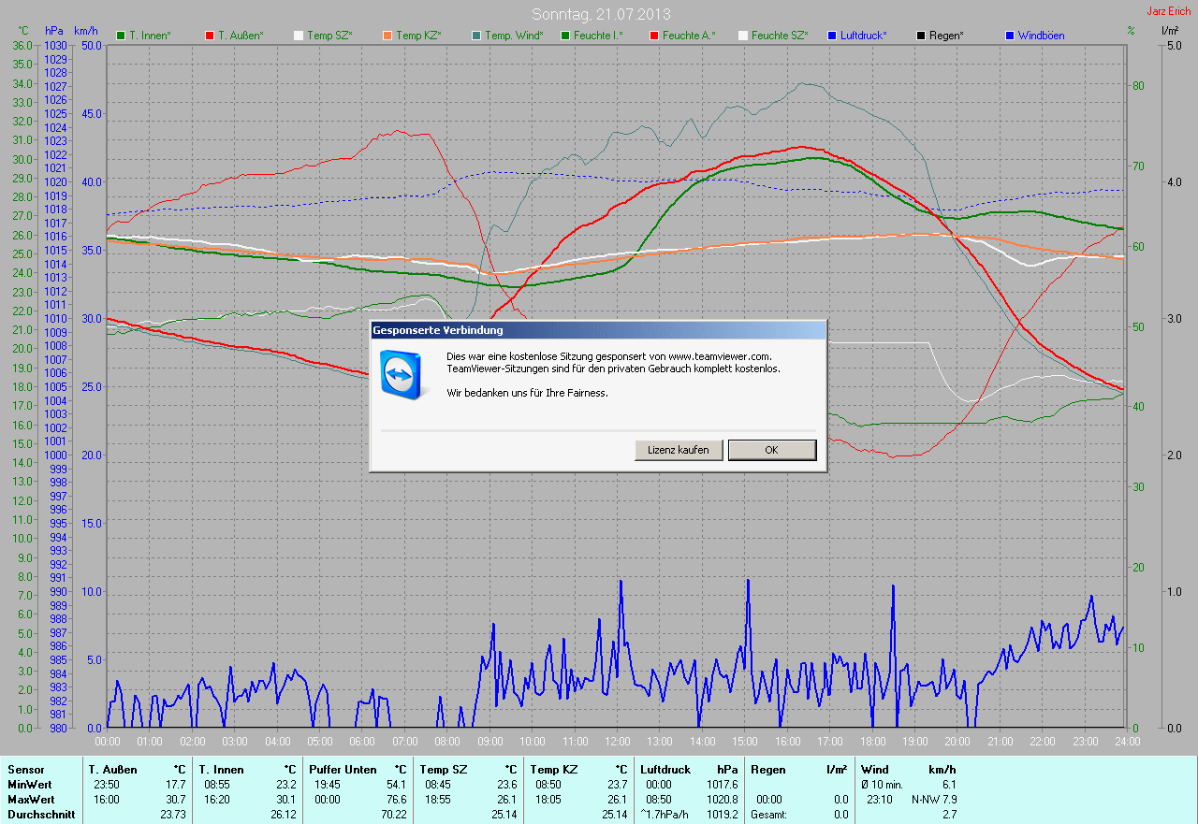Toggle the orange Temp KZ legend entry
The height and width of the screenshot is (824, 1198).
pos(410,36)
